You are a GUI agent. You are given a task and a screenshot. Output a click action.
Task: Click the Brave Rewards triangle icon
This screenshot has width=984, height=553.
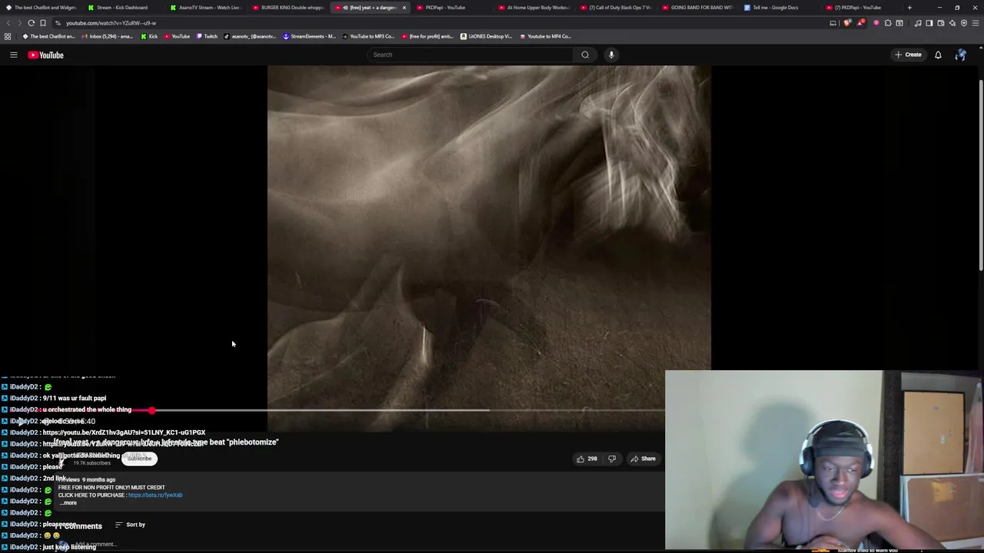860,23
